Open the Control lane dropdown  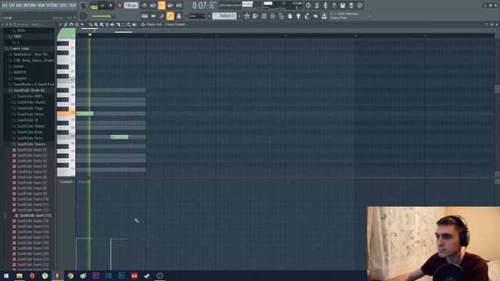coord(66,182)
